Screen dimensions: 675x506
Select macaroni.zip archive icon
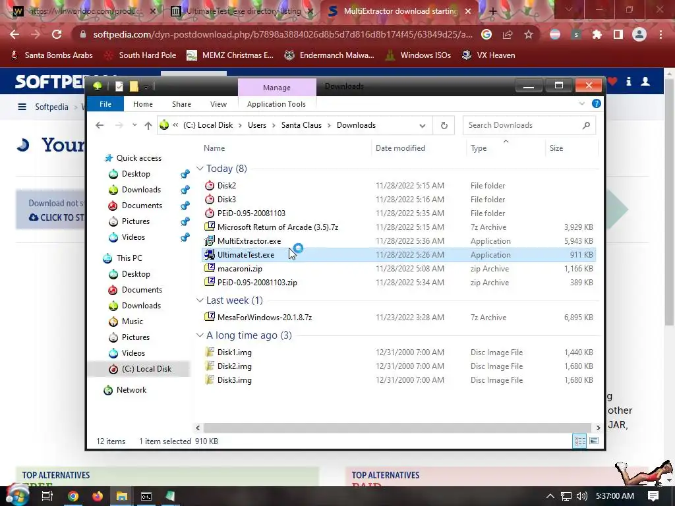[210, 269]
